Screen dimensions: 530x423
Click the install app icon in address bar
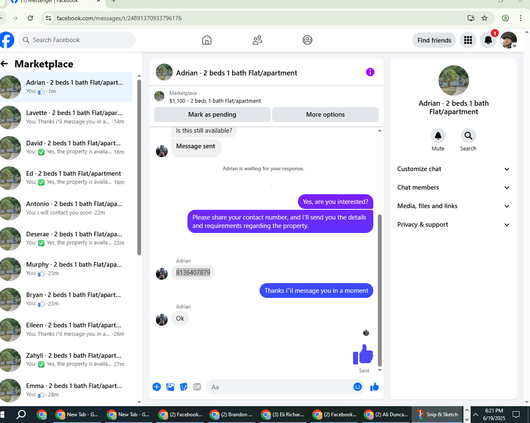[x=471, y=18]
